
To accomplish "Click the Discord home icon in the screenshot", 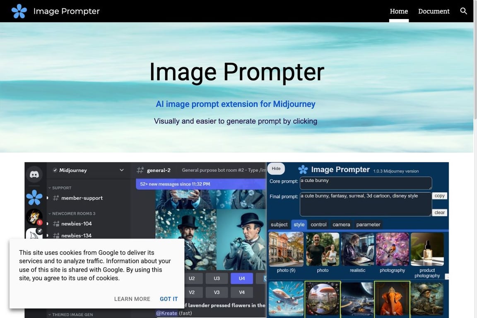I will tap(34, 174).
